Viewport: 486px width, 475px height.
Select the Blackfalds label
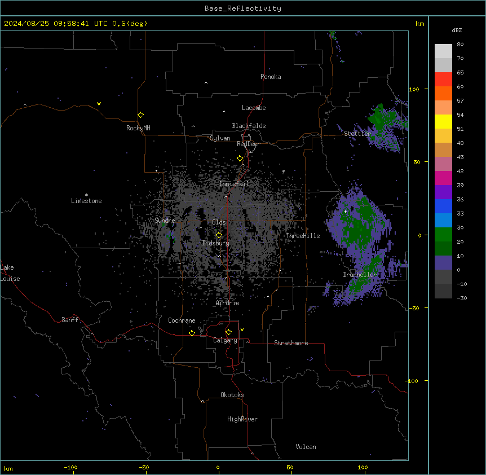pyautogui.click(x=249, y=126)
